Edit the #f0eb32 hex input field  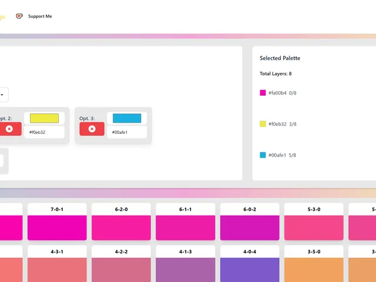coord(45,132)
